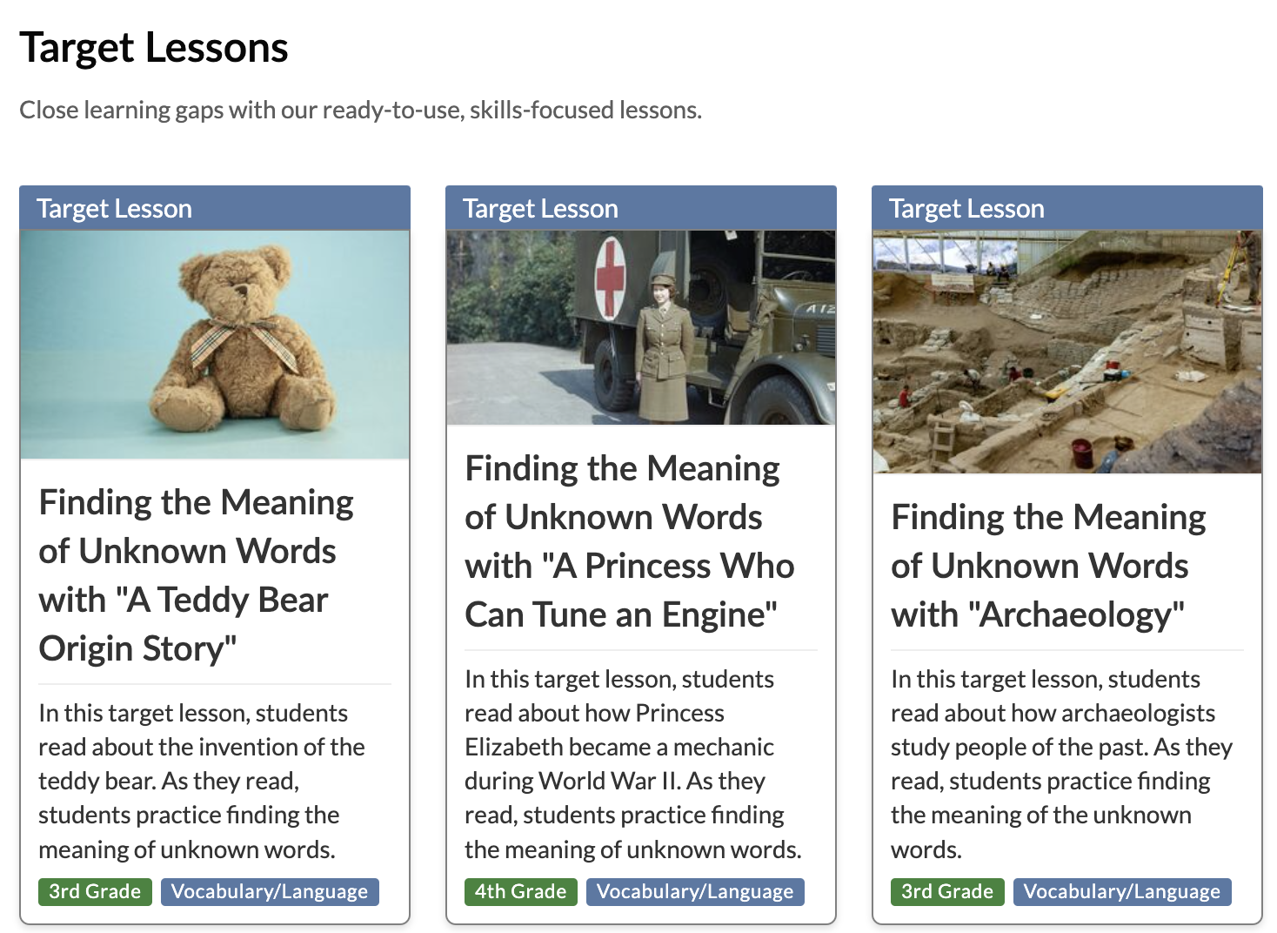
Task: Open the teddy bear lesson image
Action: (x=215, y=345)
